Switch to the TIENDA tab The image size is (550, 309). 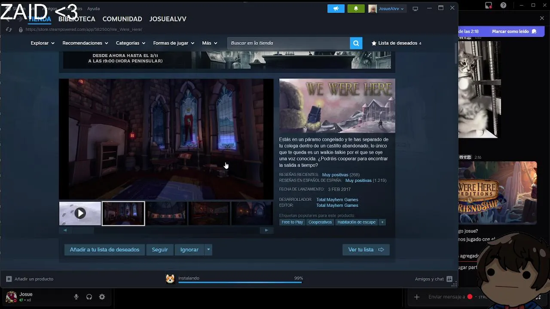coord(40,19)
